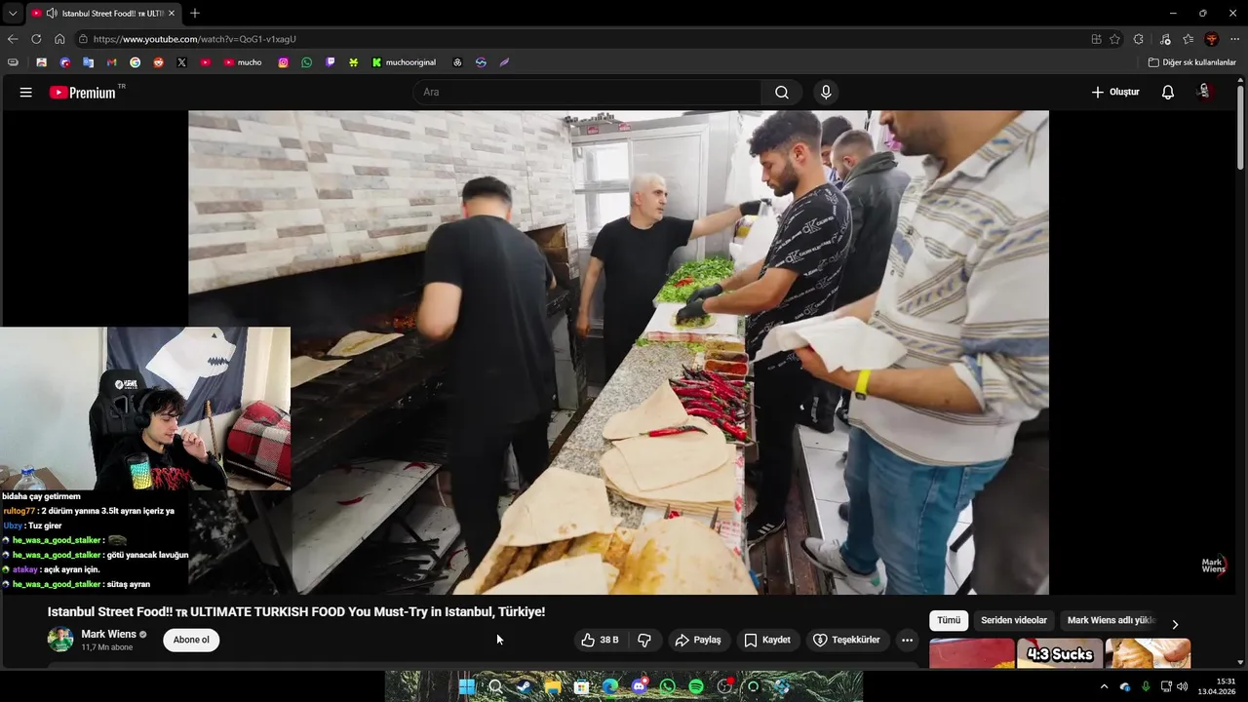Open a new browser tab
The image size is (1248, 702).
click(195, 14)
